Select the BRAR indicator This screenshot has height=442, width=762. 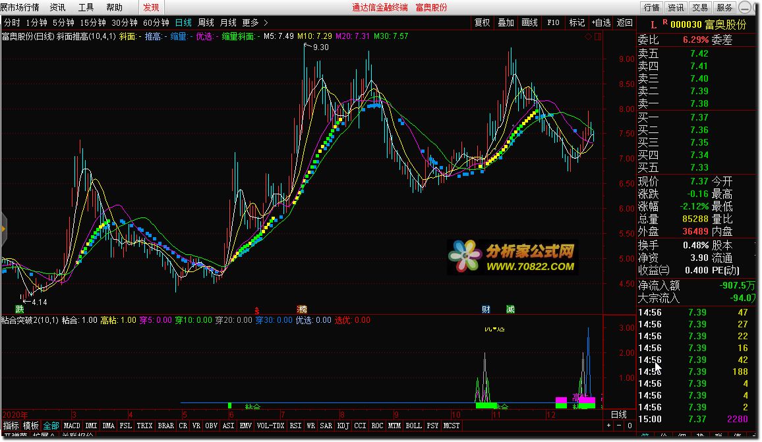click(166, 426)
